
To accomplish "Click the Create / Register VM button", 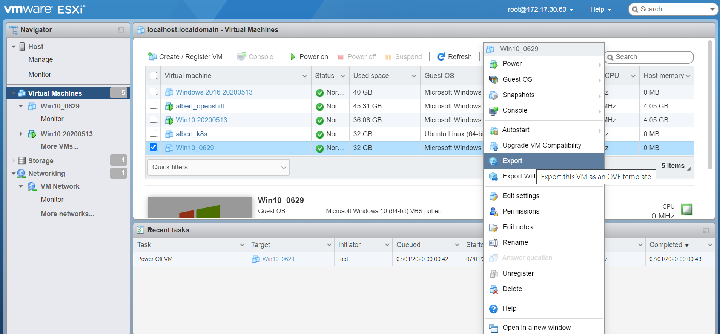I will [185, 57].
